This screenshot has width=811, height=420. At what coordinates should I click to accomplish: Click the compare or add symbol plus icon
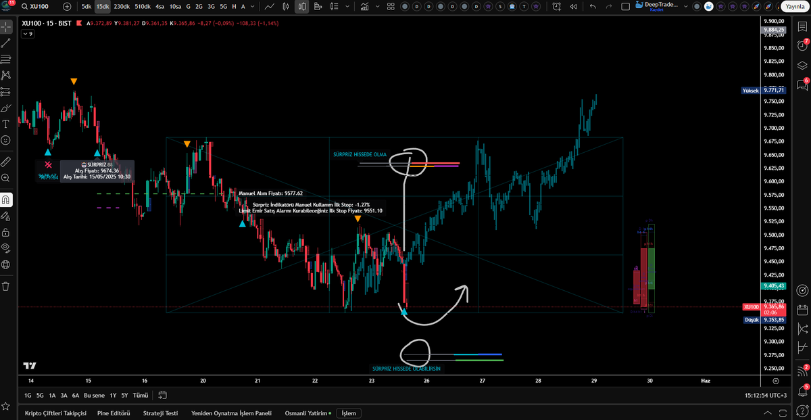(67, 6)
